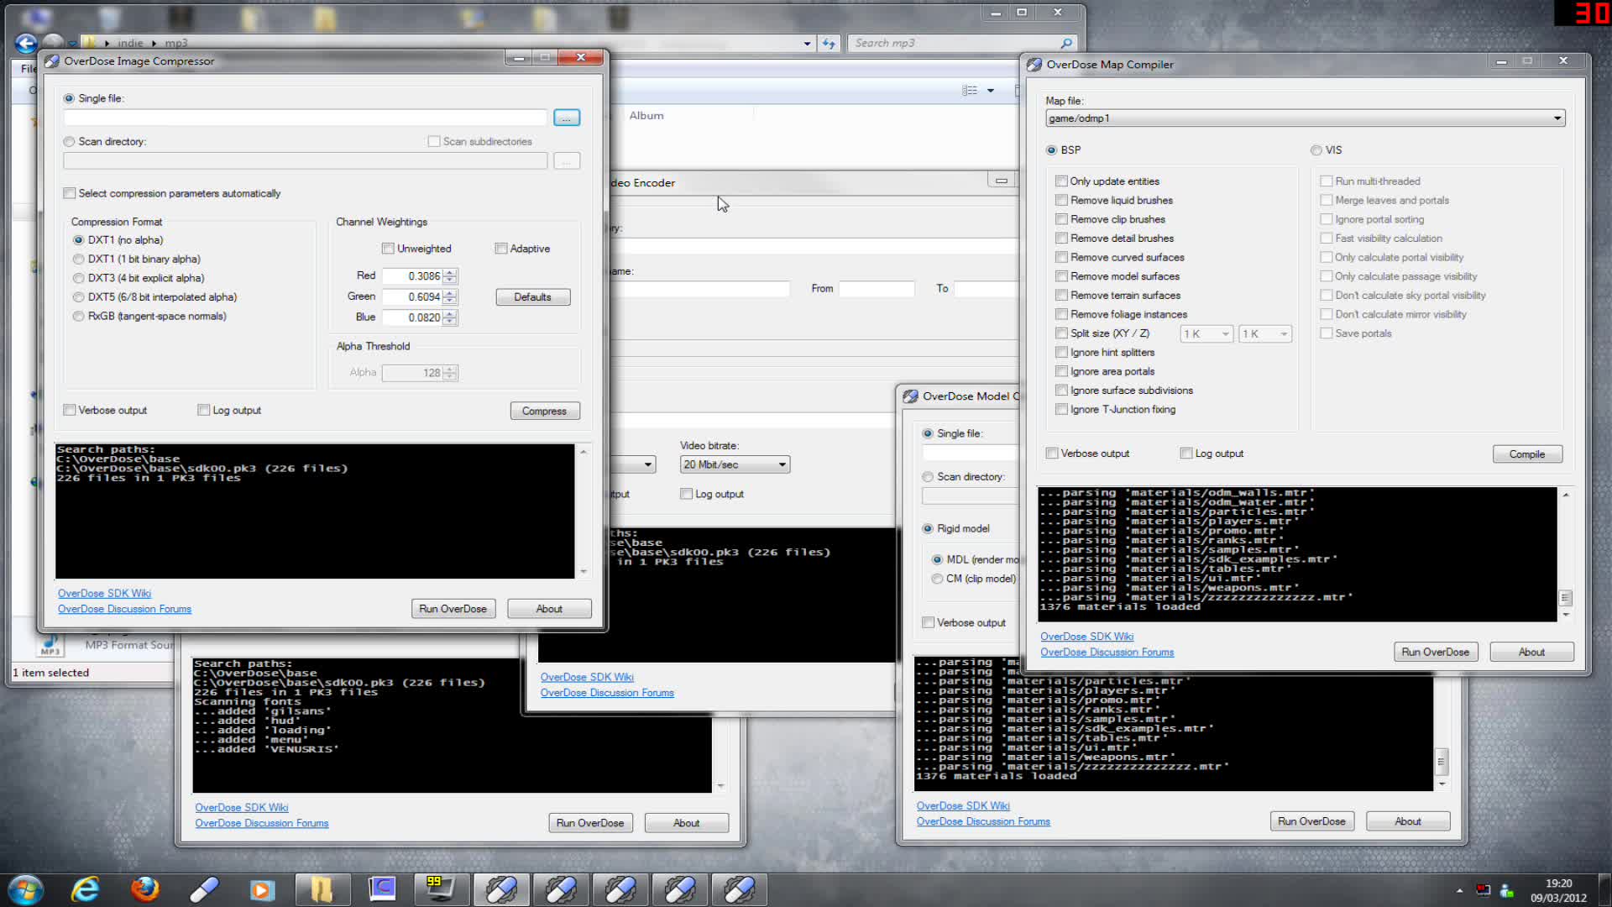Check Remove liquid brushes option
The image size is (1612, 907).
coord(1062,200)
